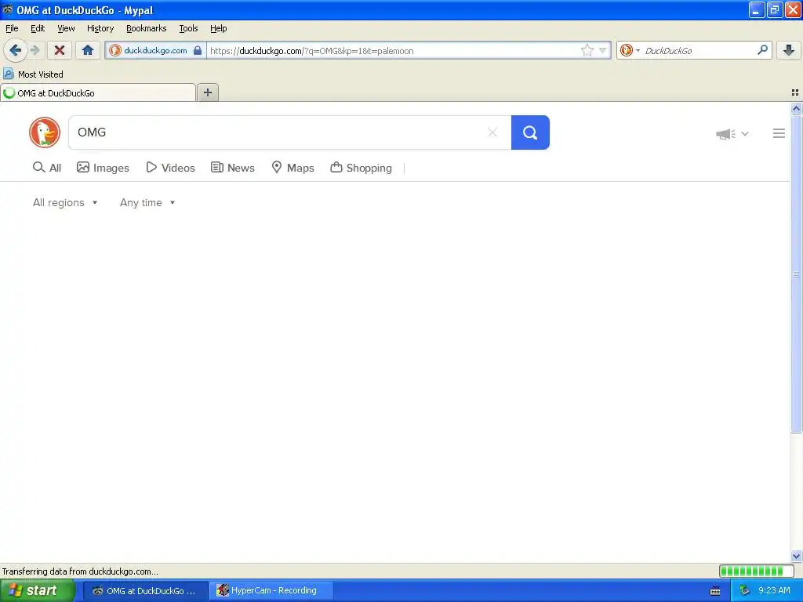The width and height of the screenshot is (803, 602).
Task: Open the Home page button
Action: coord(88,50)
